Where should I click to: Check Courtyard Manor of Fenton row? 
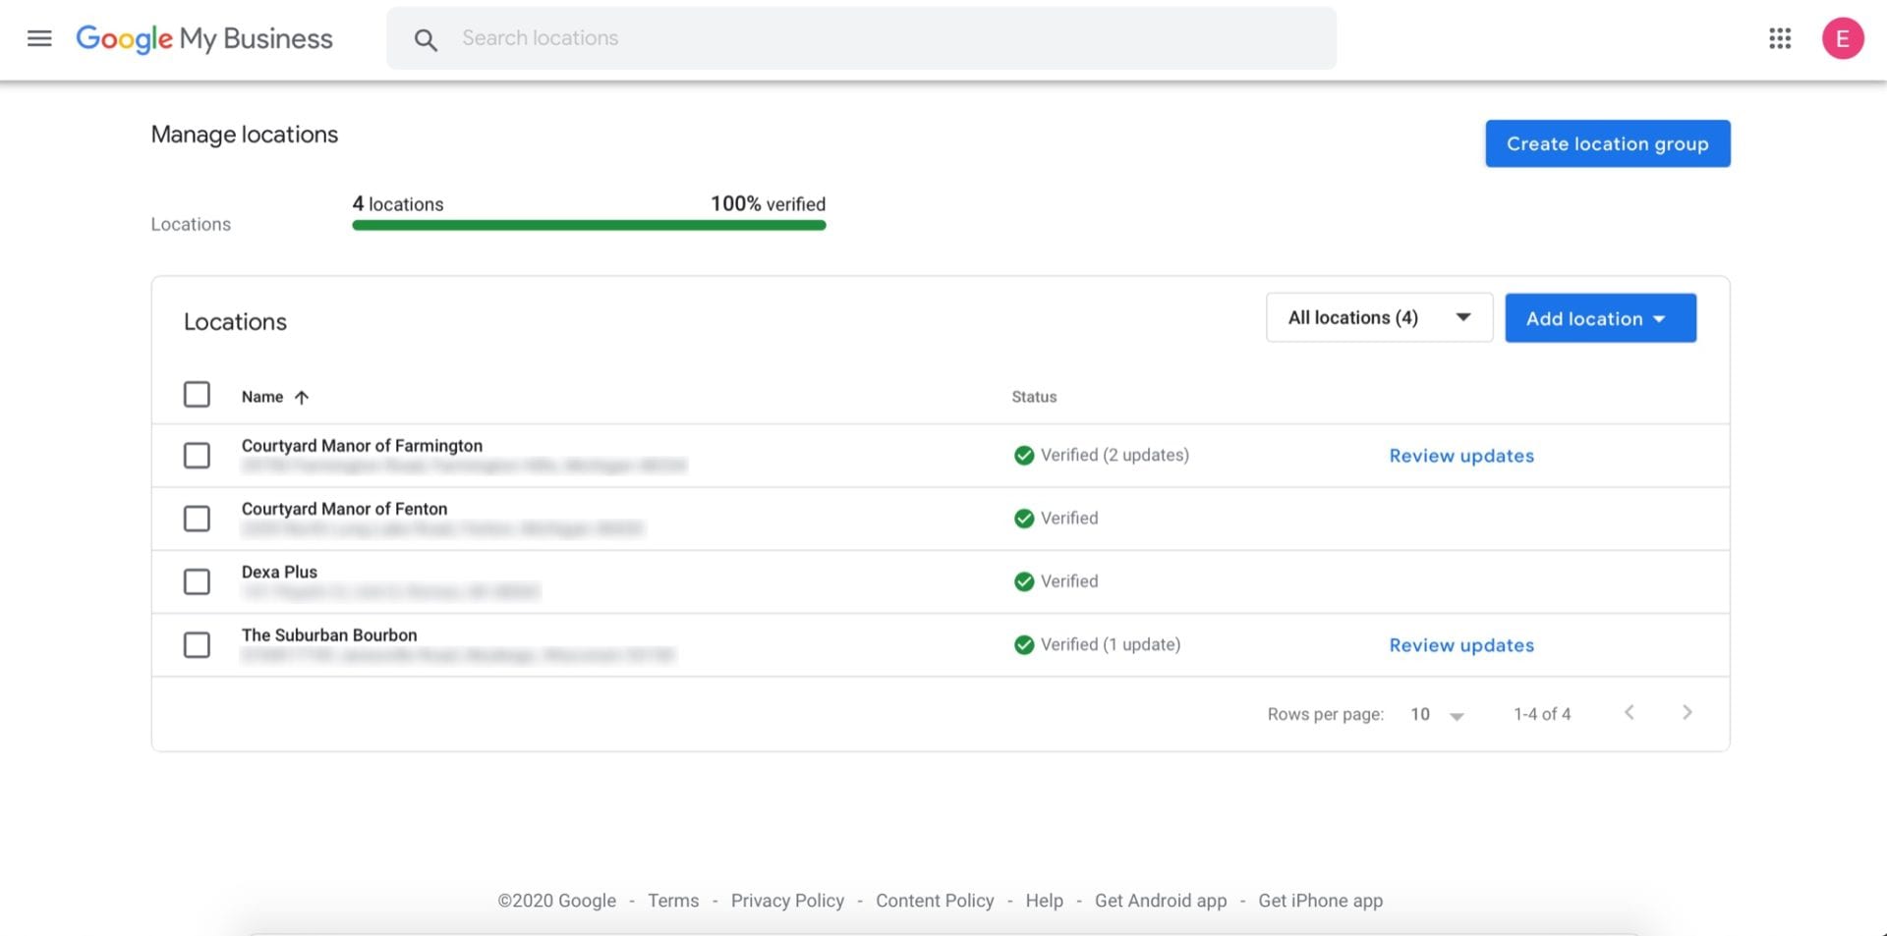pyautogui.click(x=197, y=519)
